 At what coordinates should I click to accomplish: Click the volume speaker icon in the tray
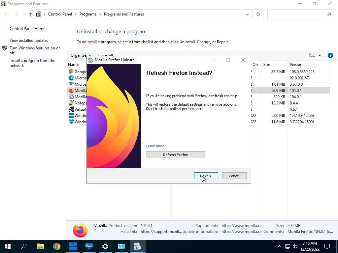click(295, 246)
